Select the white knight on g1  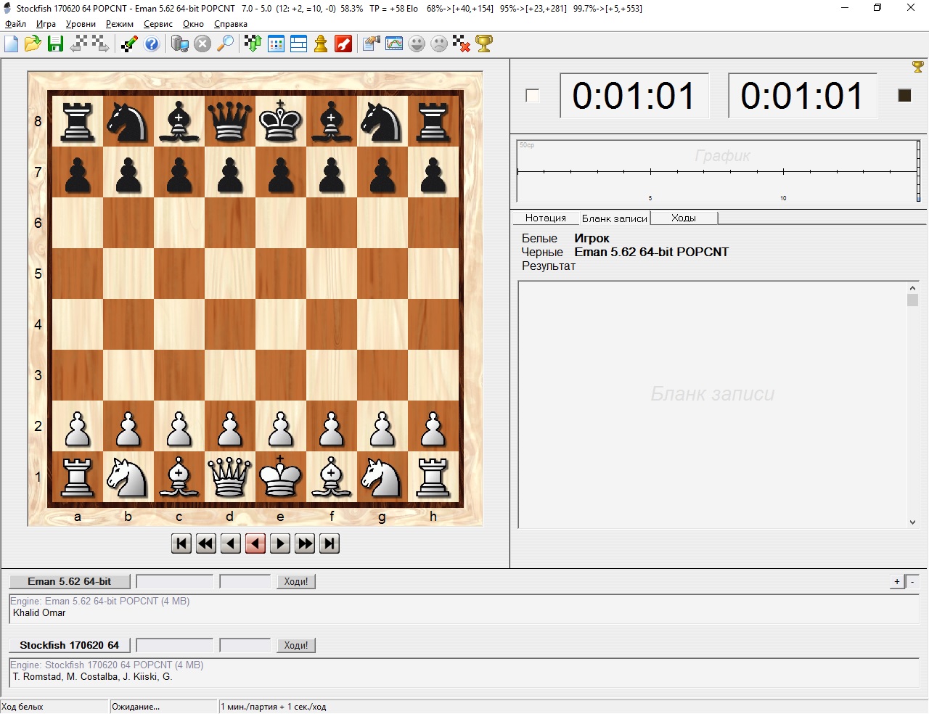(382, 477)
